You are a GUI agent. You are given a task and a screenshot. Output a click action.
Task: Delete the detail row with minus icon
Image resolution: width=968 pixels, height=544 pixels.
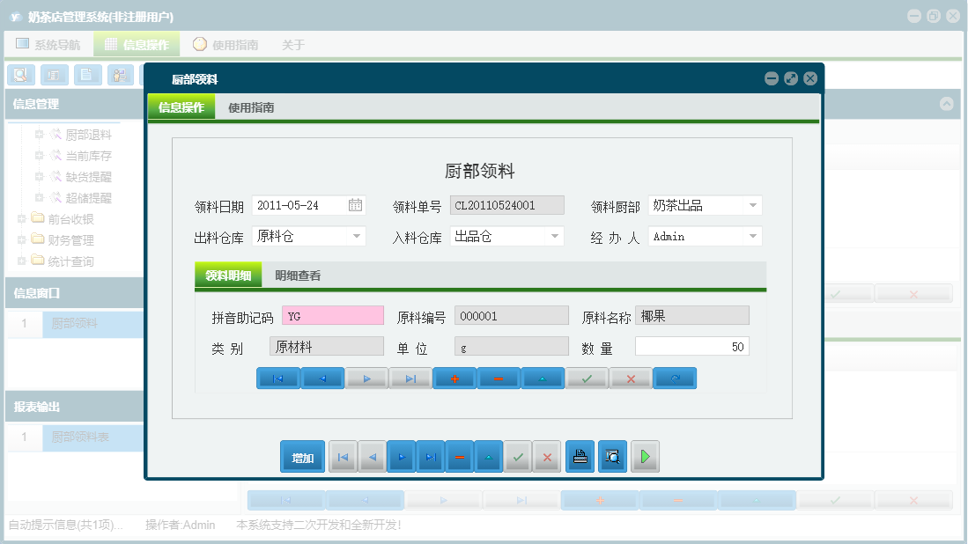[x=499, y=378]
